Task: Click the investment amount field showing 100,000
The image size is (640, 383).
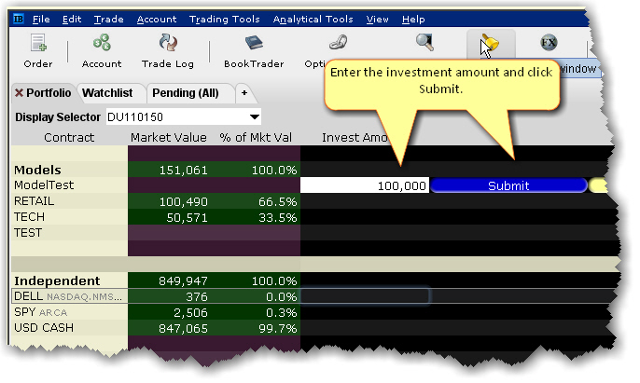Action: (x=365, y=185)
